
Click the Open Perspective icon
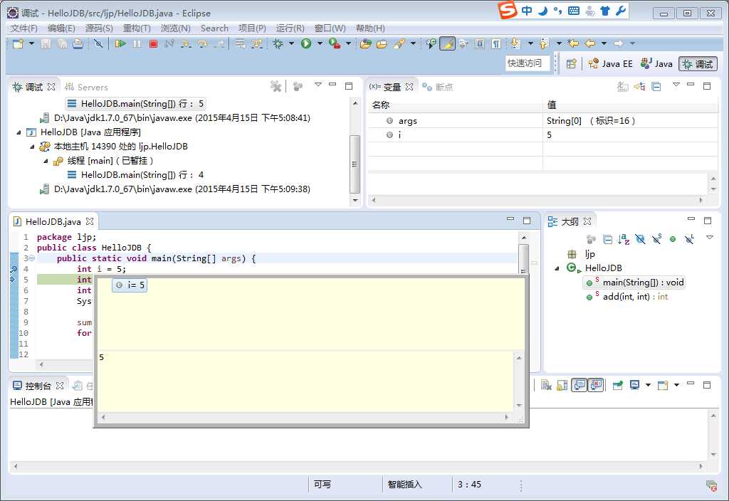572,63
